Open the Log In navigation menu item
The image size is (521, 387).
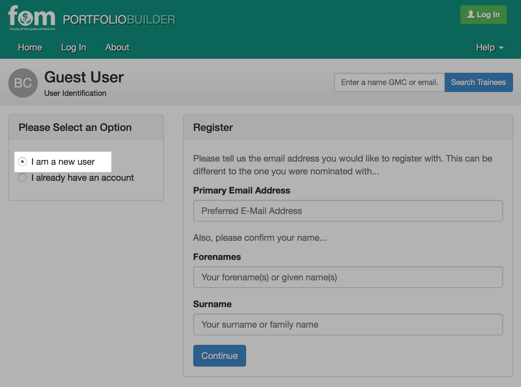pos(74,47)
